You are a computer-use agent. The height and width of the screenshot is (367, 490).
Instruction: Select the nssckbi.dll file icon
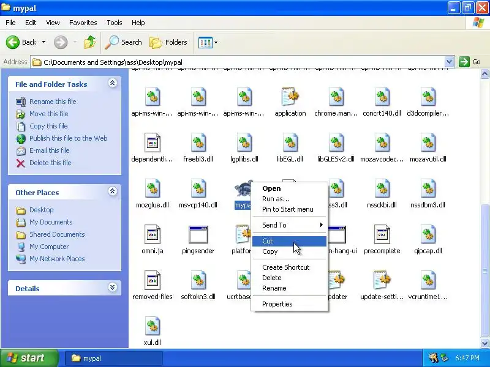pos(382,189)
